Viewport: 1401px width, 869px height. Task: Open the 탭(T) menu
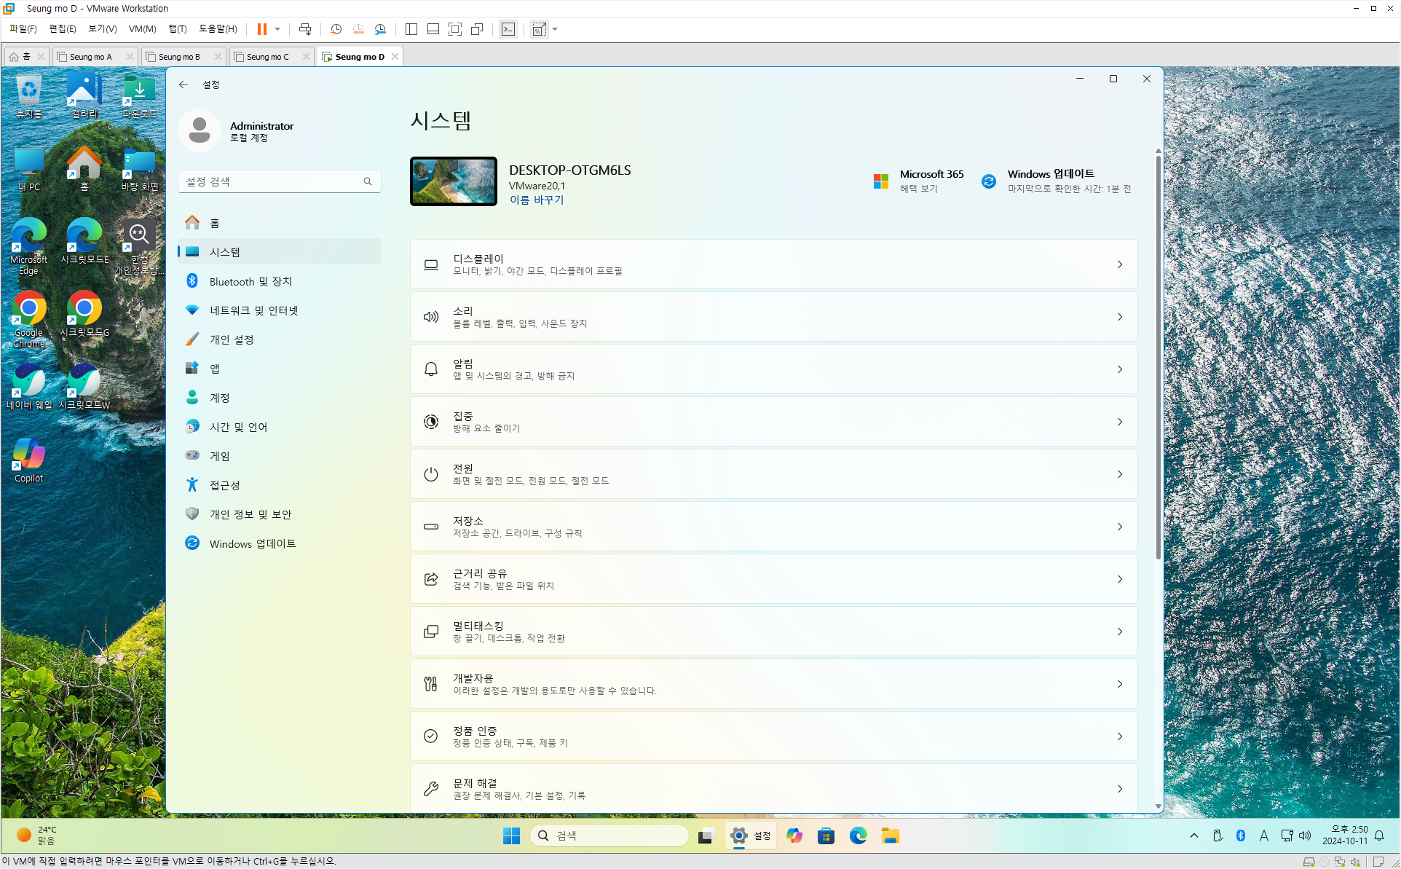[178, 28]
